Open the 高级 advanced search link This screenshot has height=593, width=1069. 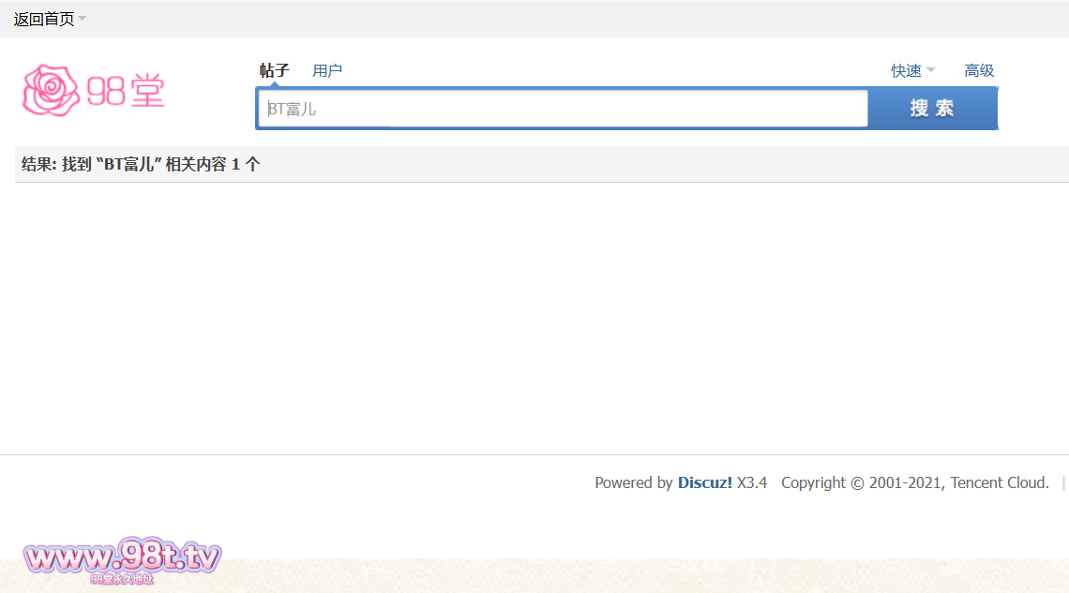(979, 70)
